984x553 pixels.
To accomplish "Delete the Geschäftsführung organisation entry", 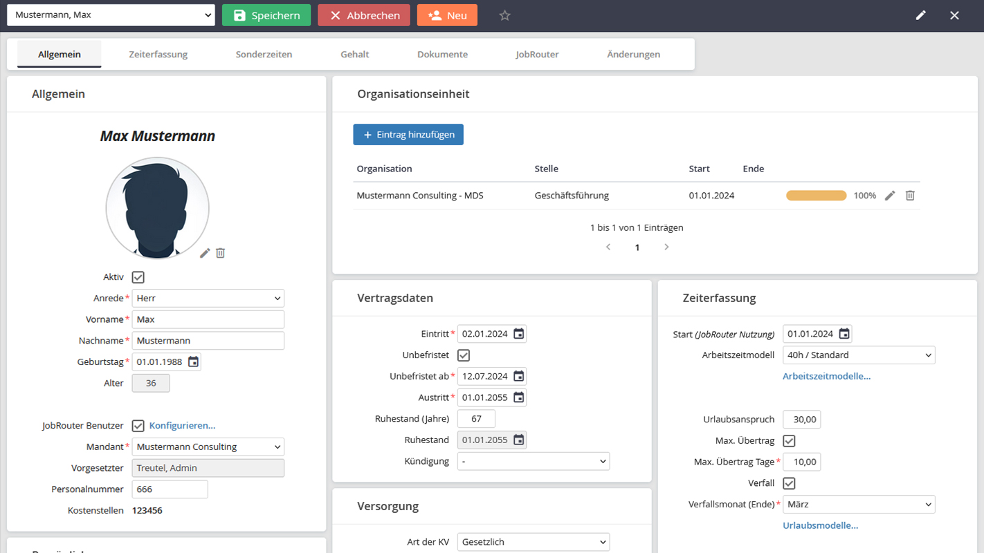I will (x=910, y=196).
